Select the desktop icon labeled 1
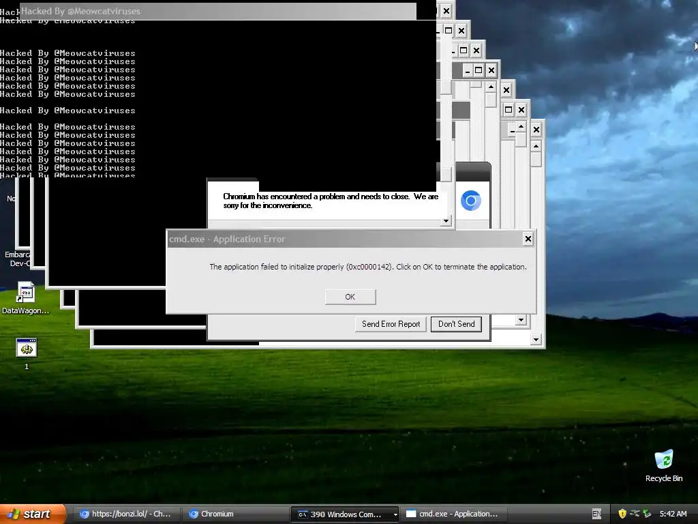Screen dimensions: 698x524 [x=27, y=354]
